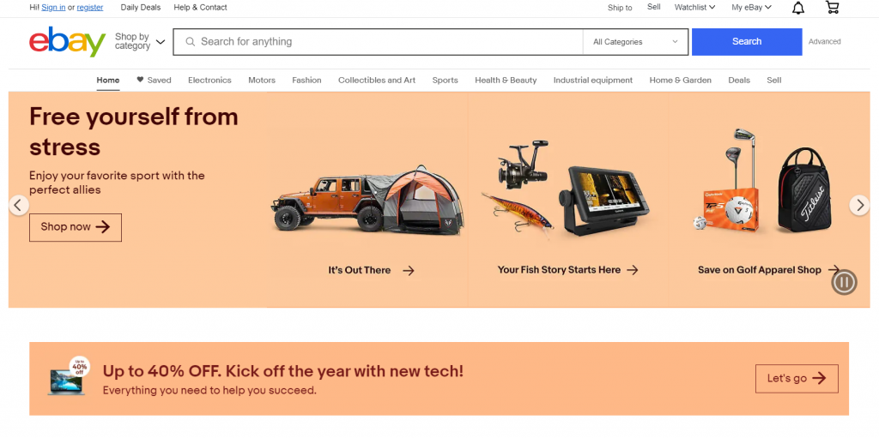Screen dimensions: 879x438
Task: Click the heart Saved icon
Action: coord(140,80)
